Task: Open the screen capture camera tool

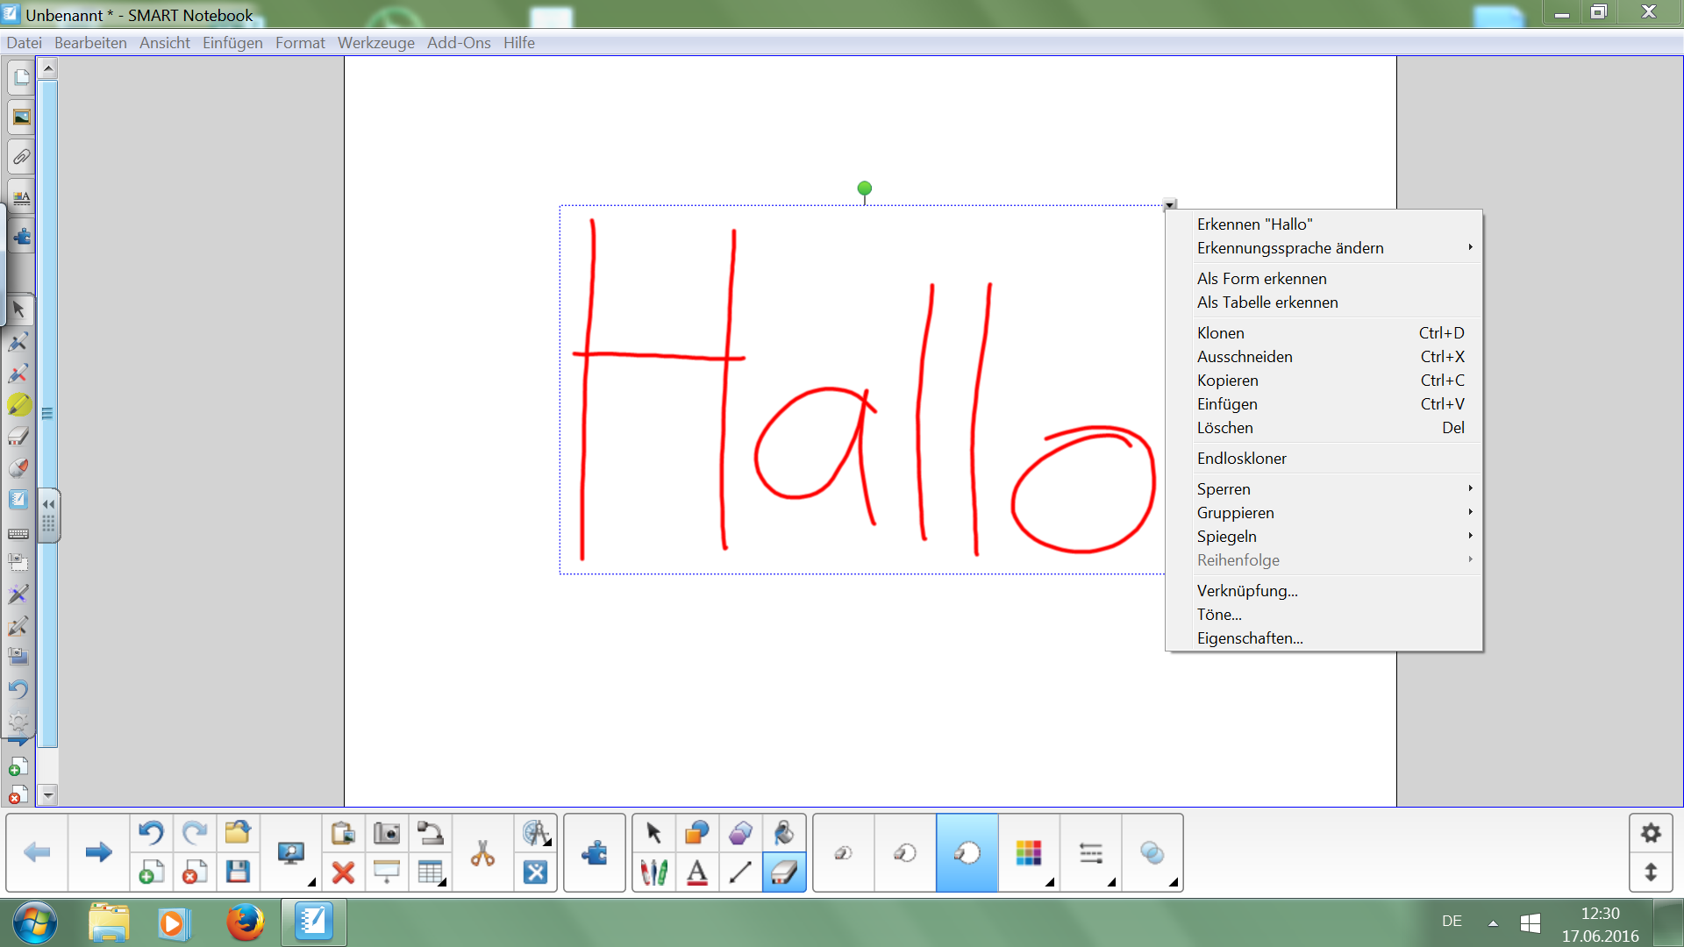Action: click(x=386, y=832)
